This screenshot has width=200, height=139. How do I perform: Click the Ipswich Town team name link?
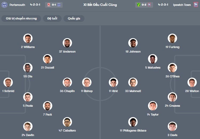point(182,5)
